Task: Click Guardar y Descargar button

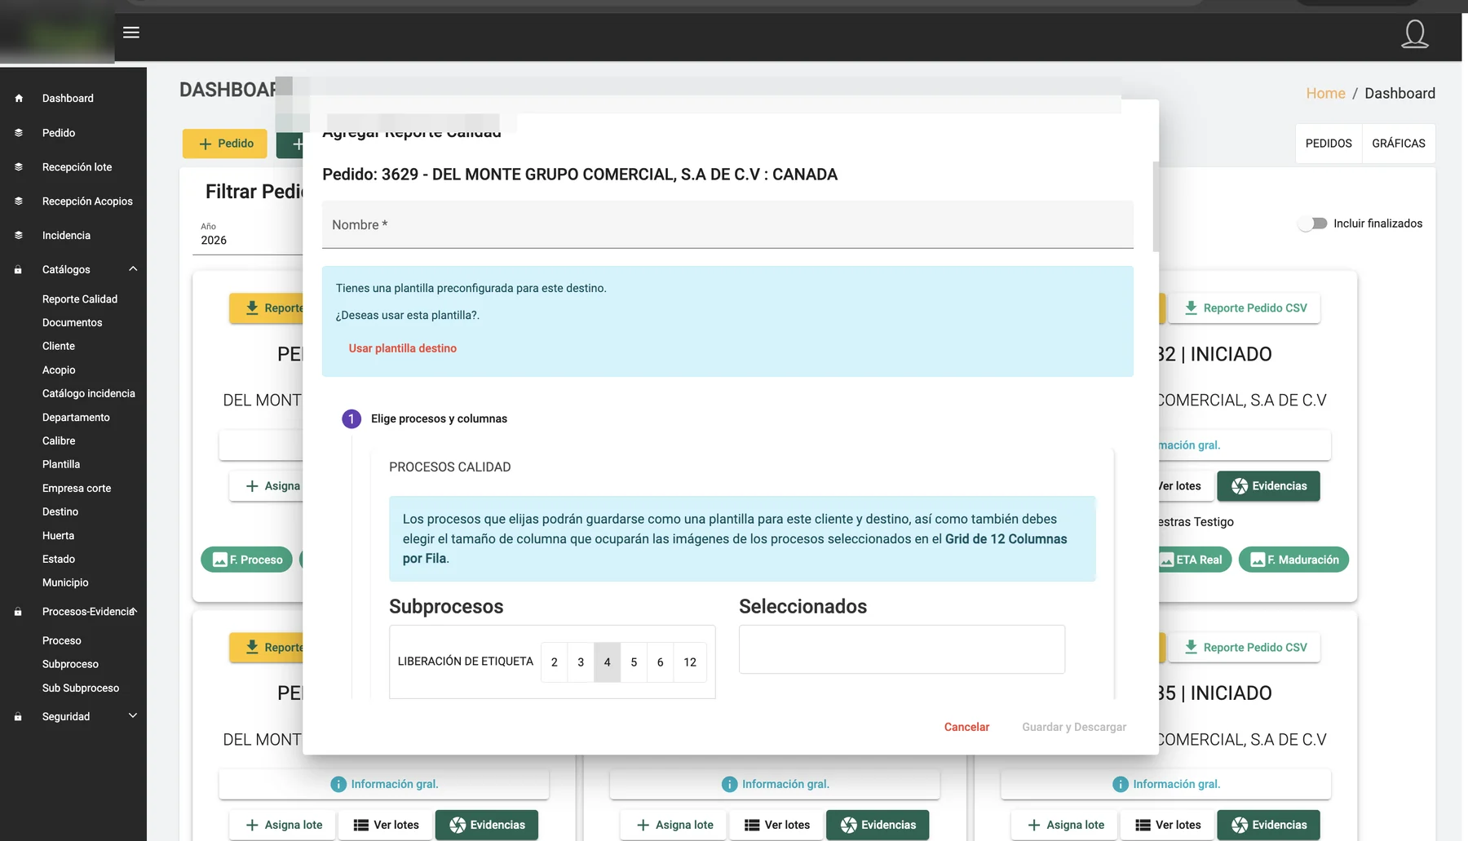Action: (x=1074, y=727)
